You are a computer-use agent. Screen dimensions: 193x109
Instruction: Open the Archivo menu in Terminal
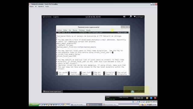coord(59,30)
